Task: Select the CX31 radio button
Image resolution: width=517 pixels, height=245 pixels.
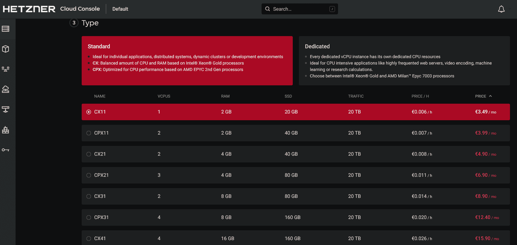Action: pos(89,196)
